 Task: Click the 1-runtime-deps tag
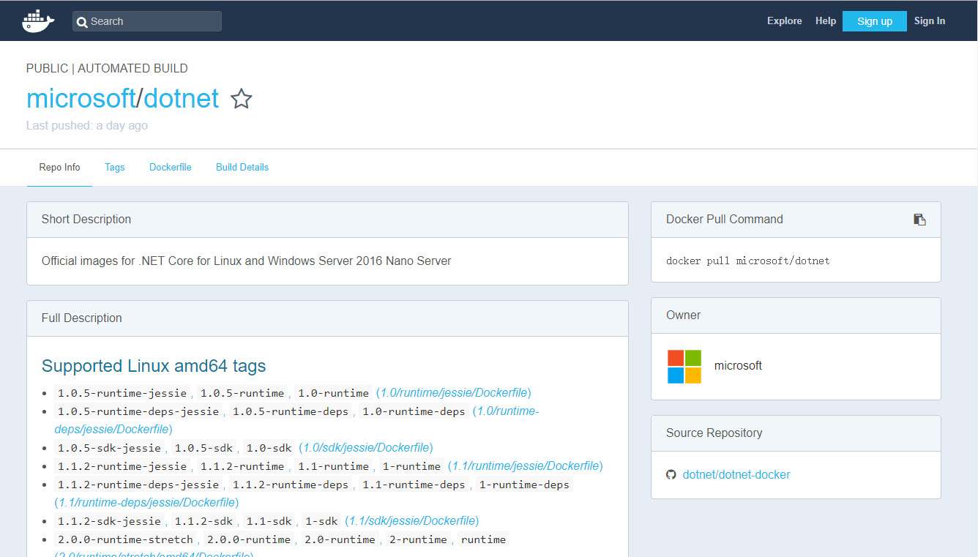pyautogui.click(x=523, y=485)
